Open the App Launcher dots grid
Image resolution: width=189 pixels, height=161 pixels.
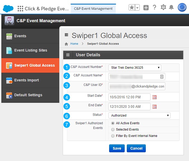20,8
